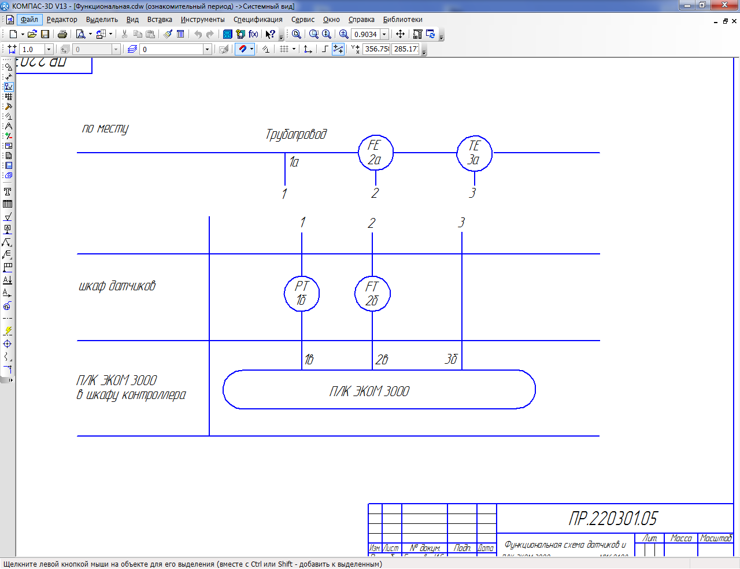Click the scale value field 0.9034
Viewport: 740px width, 569px height.
click(366, 34)
